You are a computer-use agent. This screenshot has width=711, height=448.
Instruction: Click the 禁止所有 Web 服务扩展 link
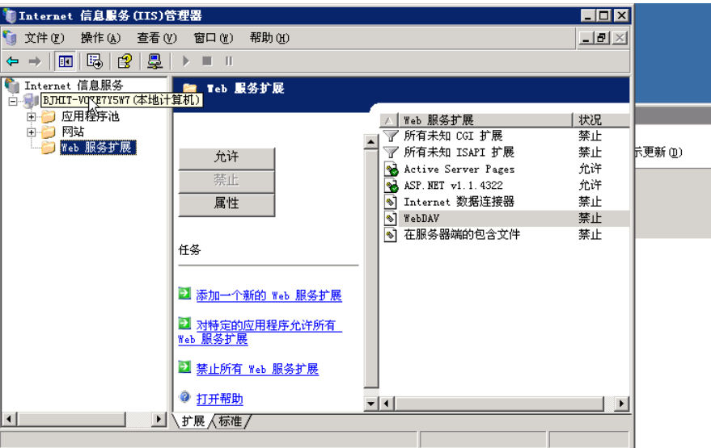[x=257, y=369]
